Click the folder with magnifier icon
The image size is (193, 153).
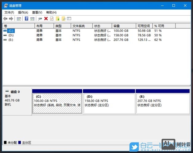point(64,19)
